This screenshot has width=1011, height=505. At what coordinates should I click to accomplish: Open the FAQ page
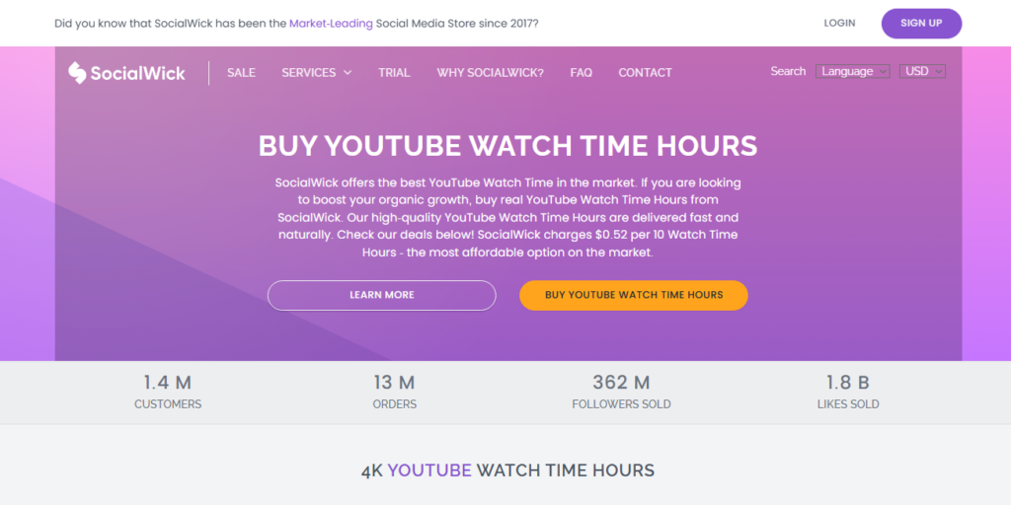point(581,73)
